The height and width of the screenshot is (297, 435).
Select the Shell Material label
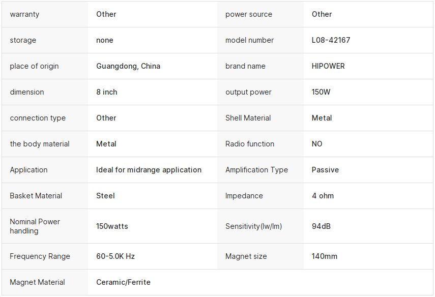[248, 118]
